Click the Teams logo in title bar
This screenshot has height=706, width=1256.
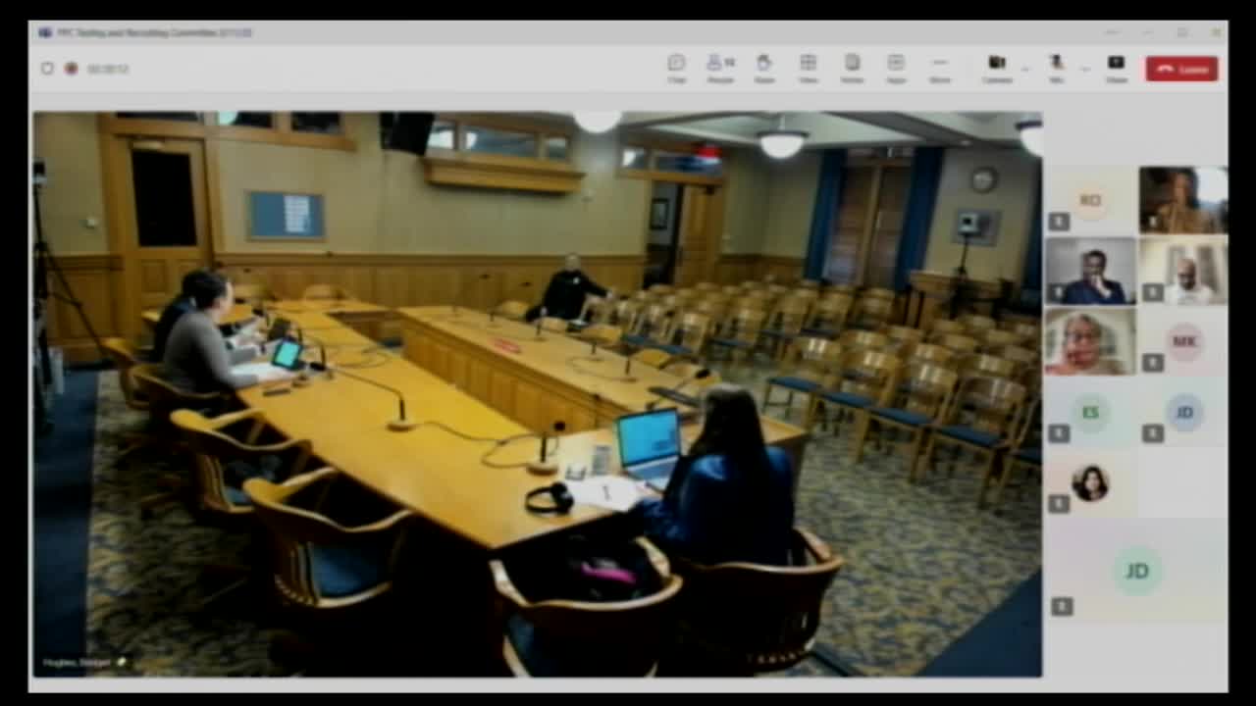[45, 32]
